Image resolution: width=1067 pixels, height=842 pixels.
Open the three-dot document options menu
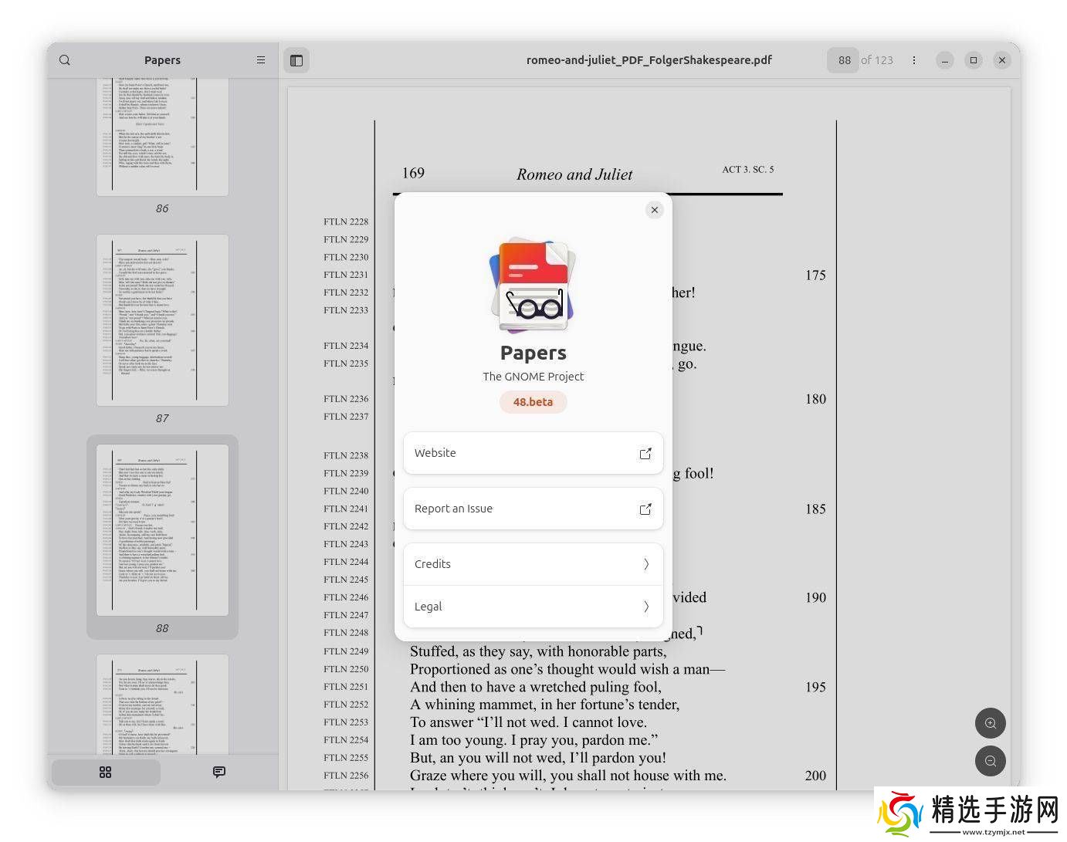pyautogui.click(x=914, y=60)
